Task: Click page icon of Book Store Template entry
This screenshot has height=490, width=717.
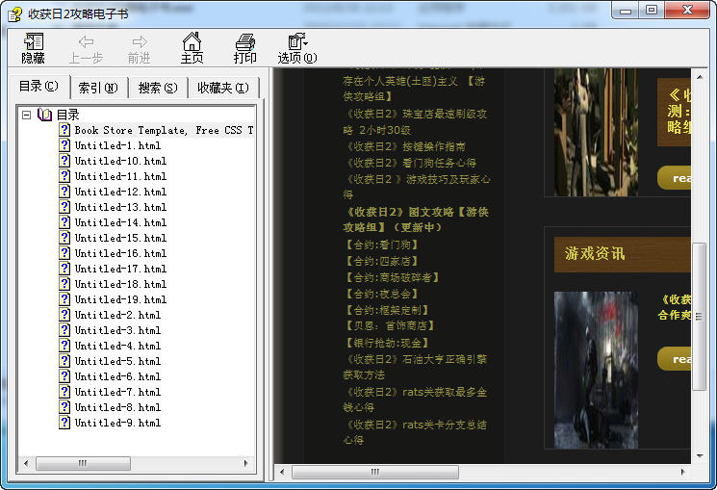Action: coord(64,130)
